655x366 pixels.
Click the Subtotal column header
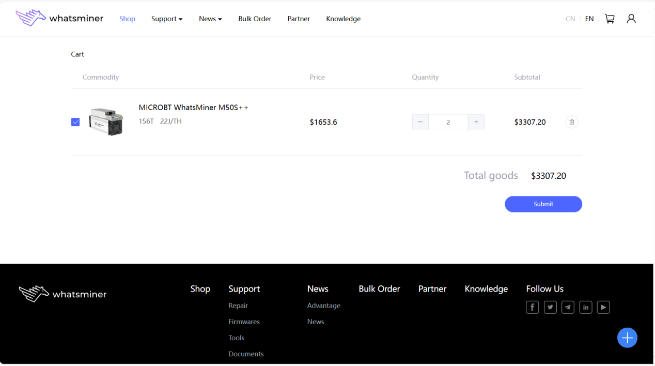[x=527, y=77]
